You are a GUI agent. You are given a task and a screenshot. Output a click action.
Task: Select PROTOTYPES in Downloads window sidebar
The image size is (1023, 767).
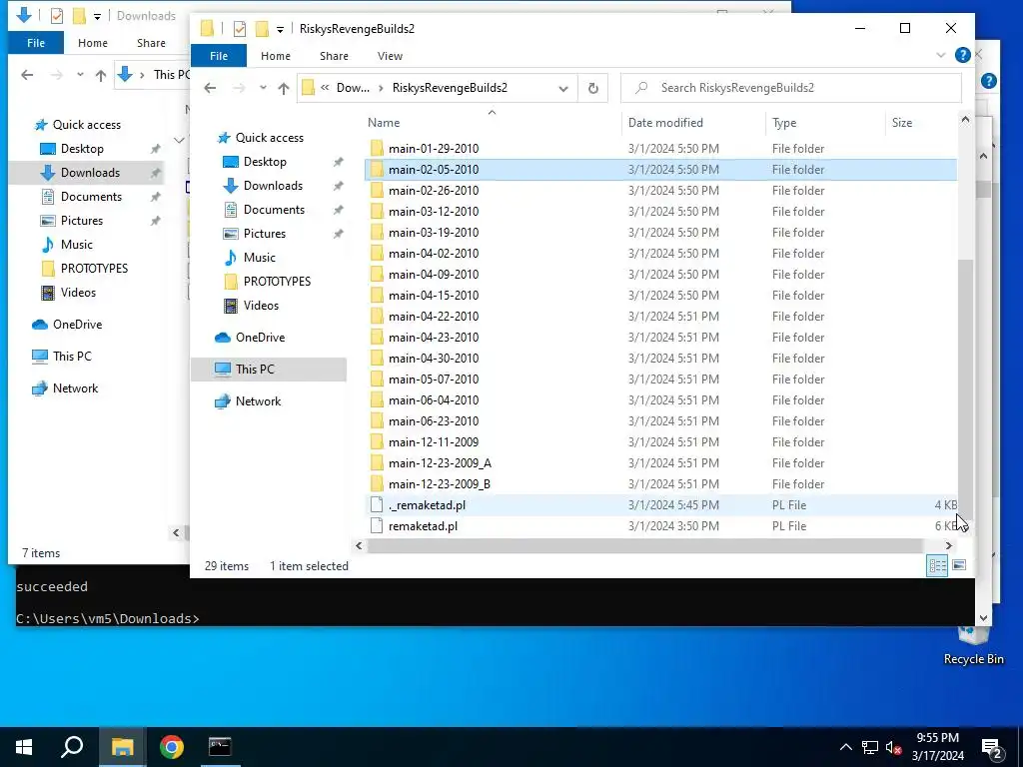pos(94,269)
